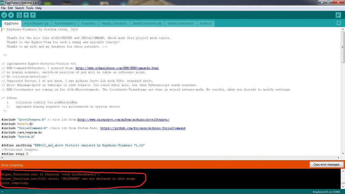Expand the tab options dropdown arrow
The height and width of the screenshot is (194, 345).
339,23
